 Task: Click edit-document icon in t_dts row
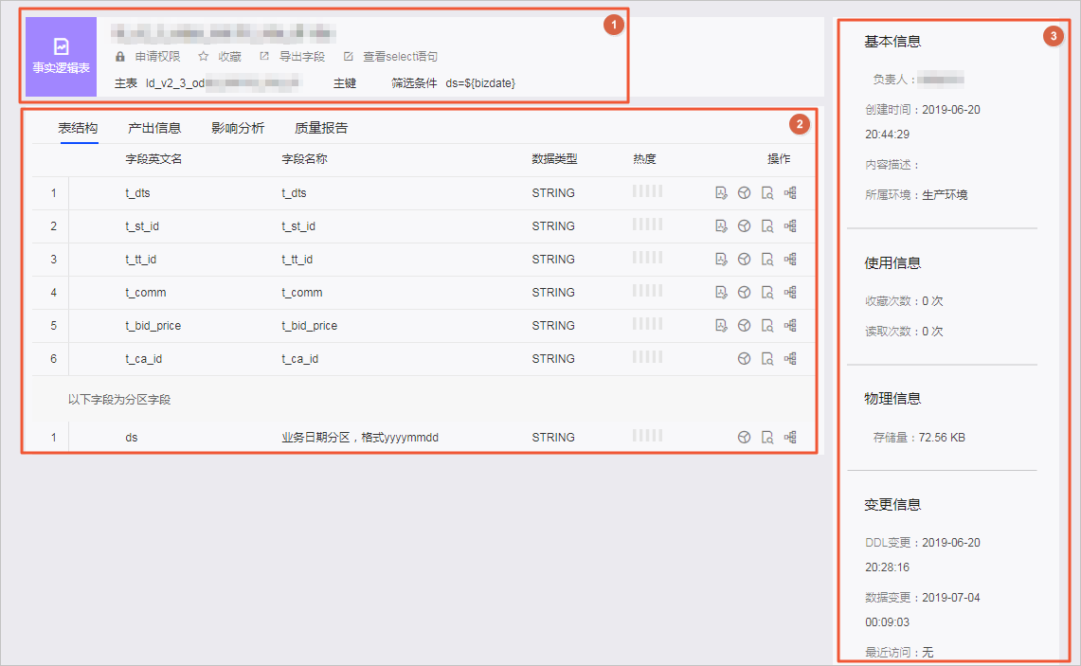[721, 193]
